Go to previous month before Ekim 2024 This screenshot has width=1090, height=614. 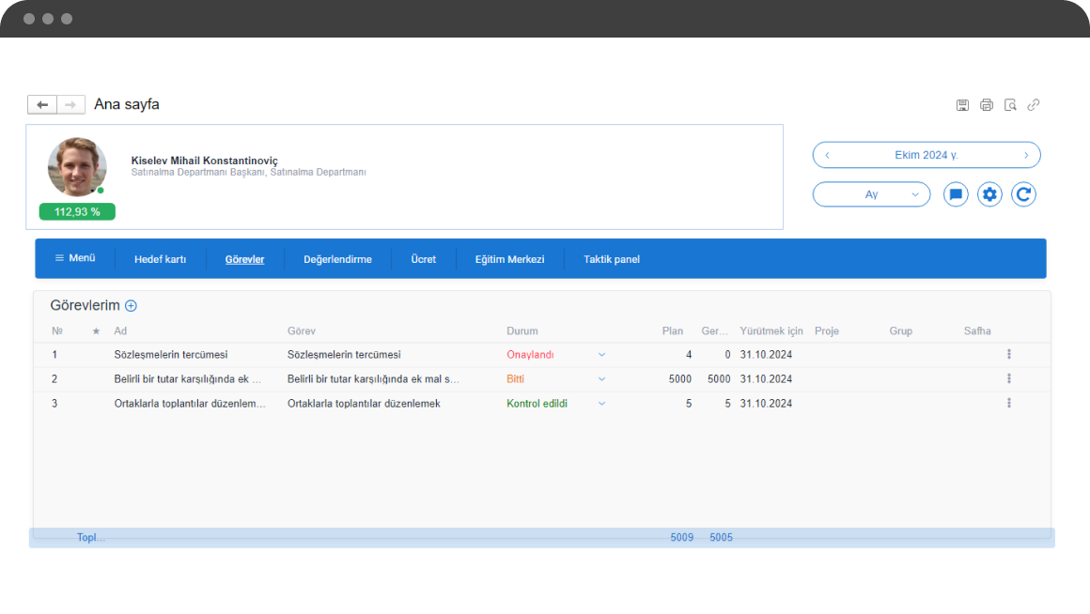tap(827, 155)
